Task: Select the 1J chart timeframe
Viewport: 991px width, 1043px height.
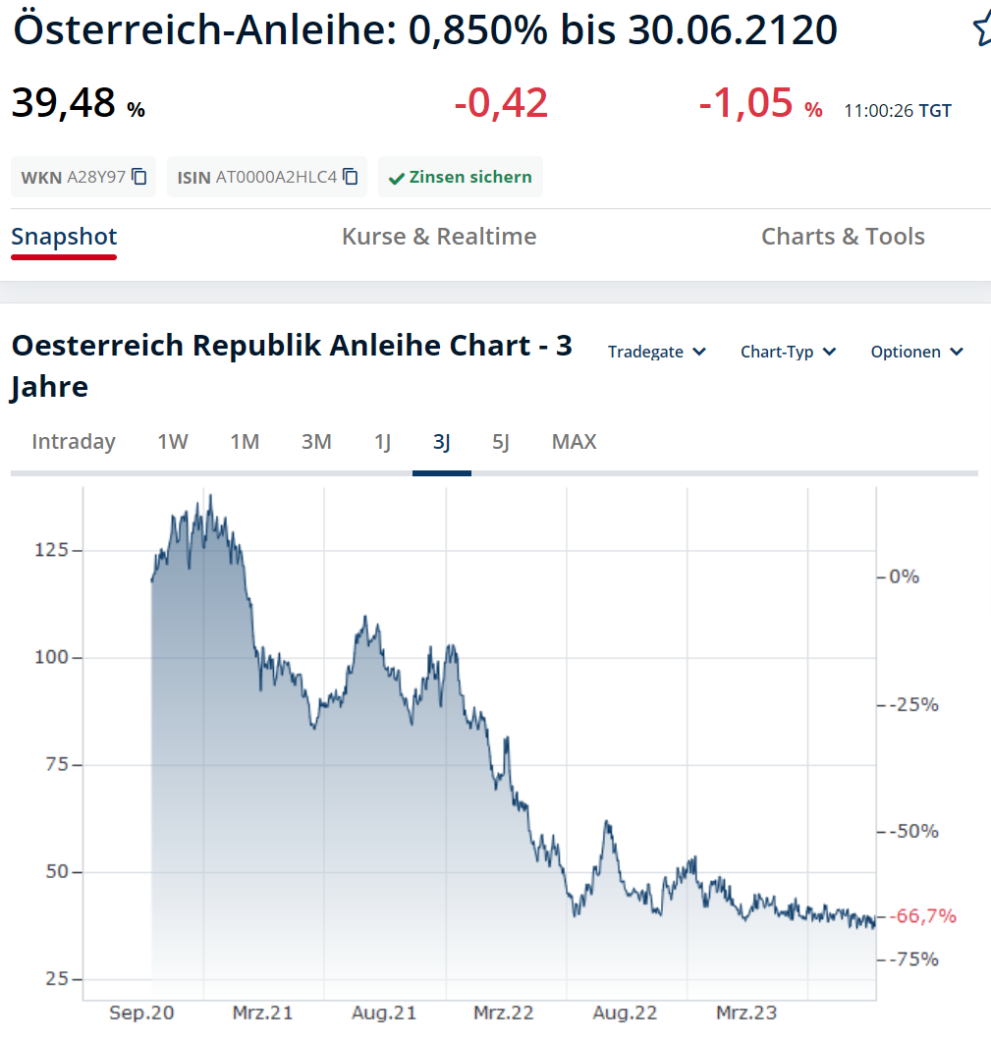Action: (x=382, y=442)
